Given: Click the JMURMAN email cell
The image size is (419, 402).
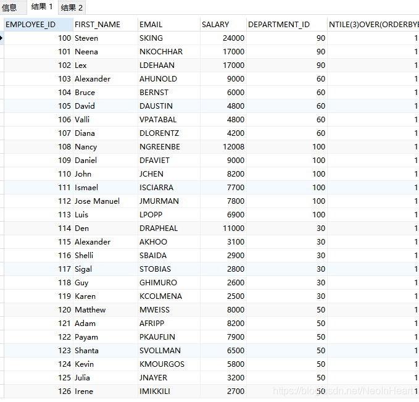Looking at the screenshot, I should (x=168, y=201).
